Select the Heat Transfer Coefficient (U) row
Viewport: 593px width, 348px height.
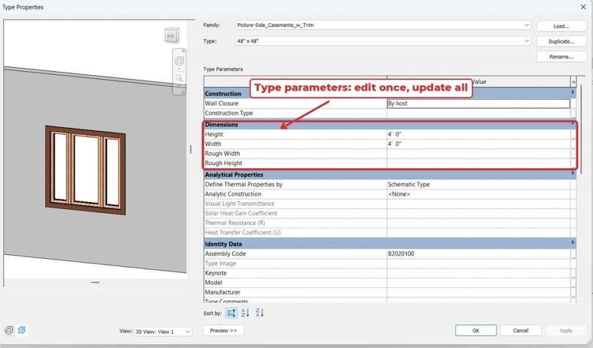pyautogui.click(x=387, y=233)
